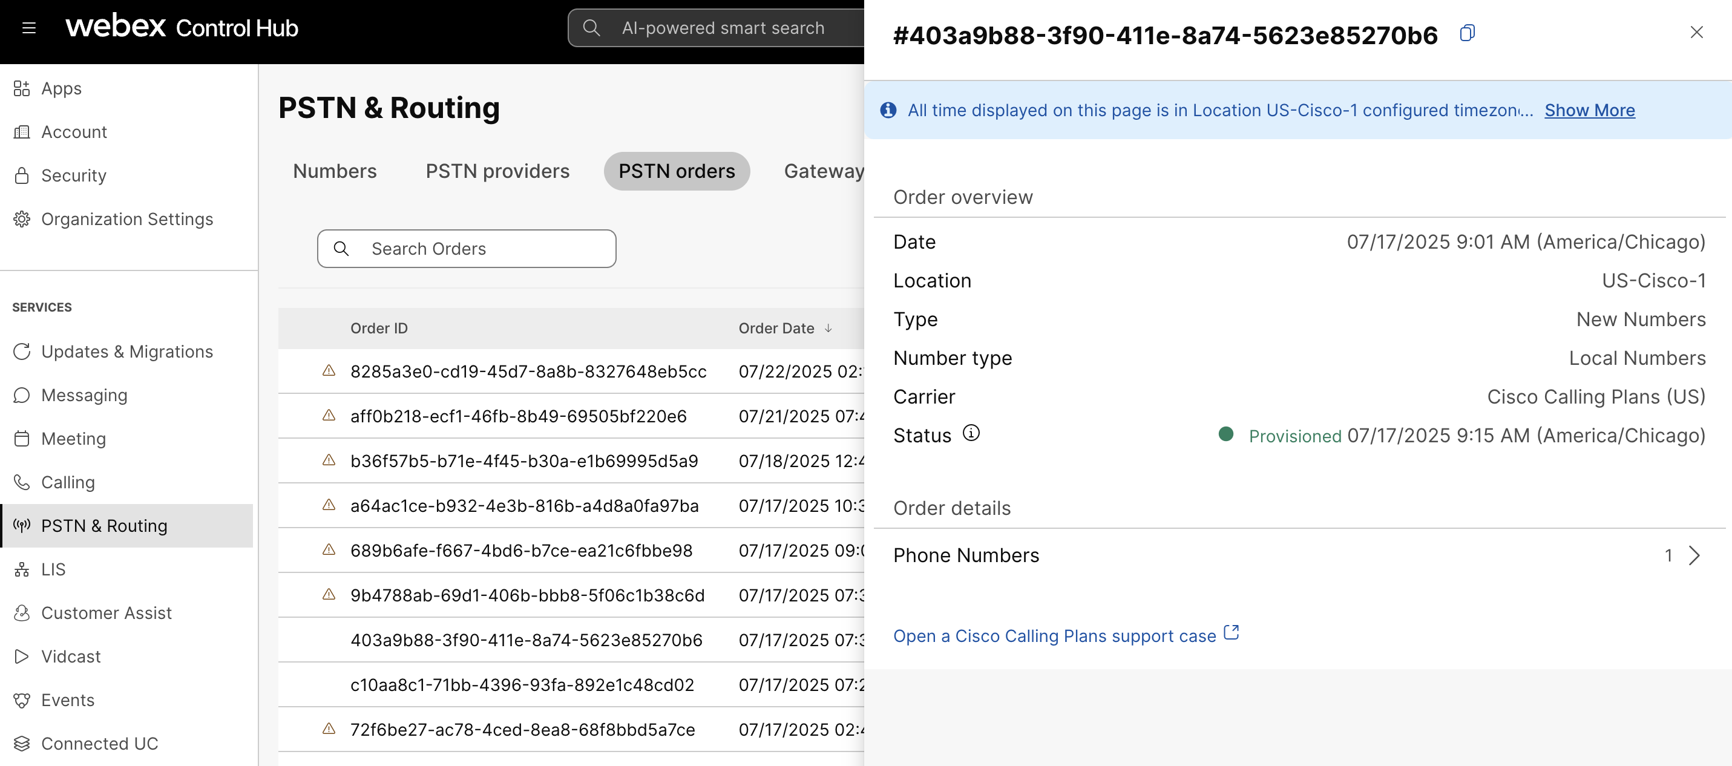Click the blue info banner icon

[888, 110]
